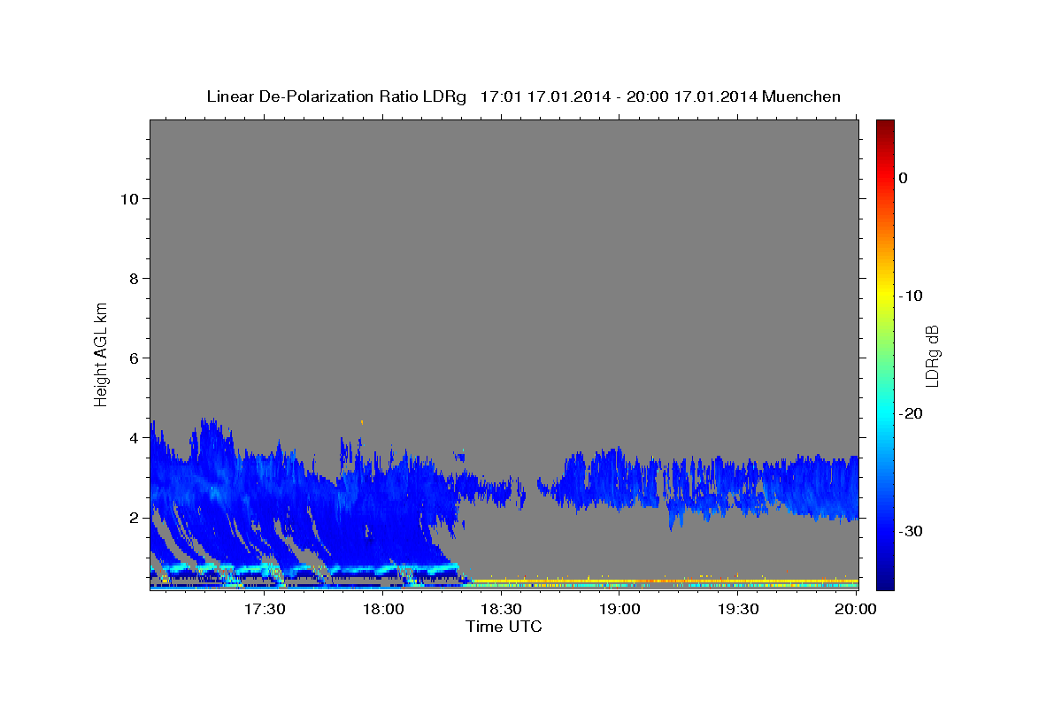The image size is (1062, 708).
Task: Click the height tick label 6
Action: tap(134, 358)
